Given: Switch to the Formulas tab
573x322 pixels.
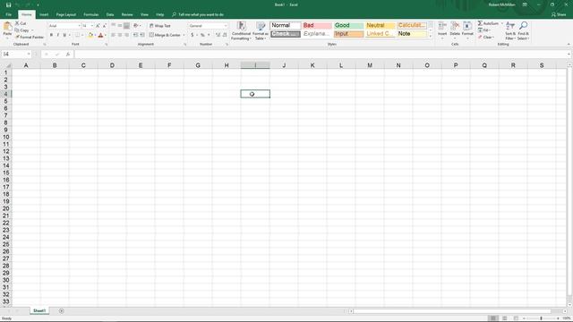Looking at the screenshot, I should pos(91,14).
